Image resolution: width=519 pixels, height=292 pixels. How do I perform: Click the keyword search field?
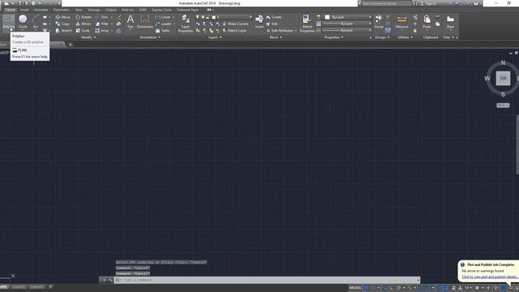386,3
